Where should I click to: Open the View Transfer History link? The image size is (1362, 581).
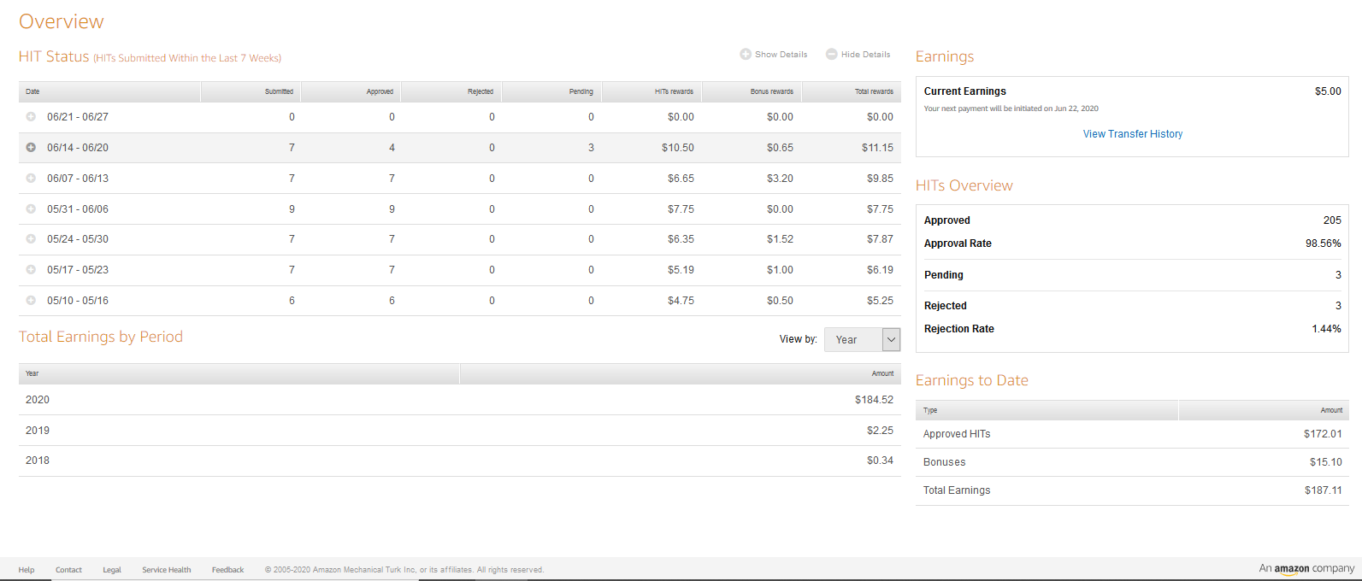(x=1133, y=134)
